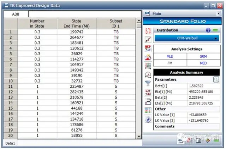This screenshot has height=149, width=226.
Task: Click the blue information icon by Distribution
Action: coord(208,30)
